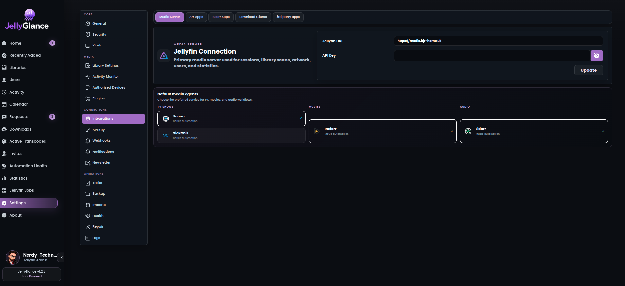Select Lidarr as audio agent
625x286 pixels.
tap(534, 131)
